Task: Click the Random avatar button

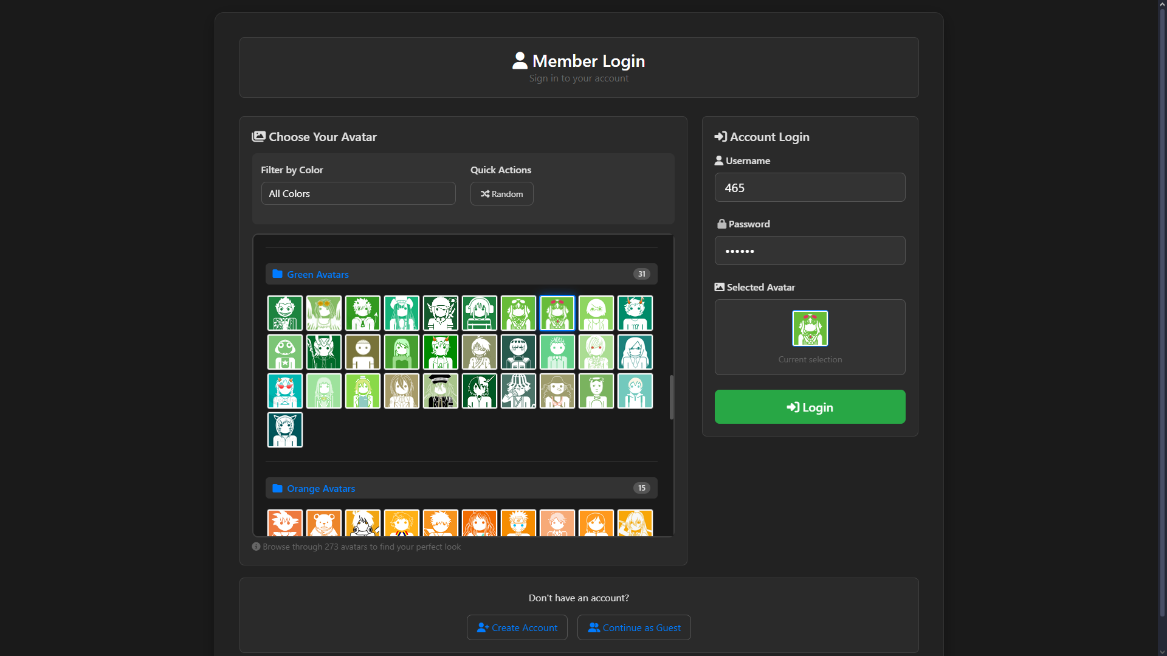Action: (x=501, y=194)
